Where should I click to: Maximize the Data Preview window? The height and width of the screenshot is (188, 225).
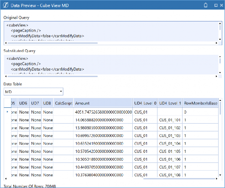[216, 5]
